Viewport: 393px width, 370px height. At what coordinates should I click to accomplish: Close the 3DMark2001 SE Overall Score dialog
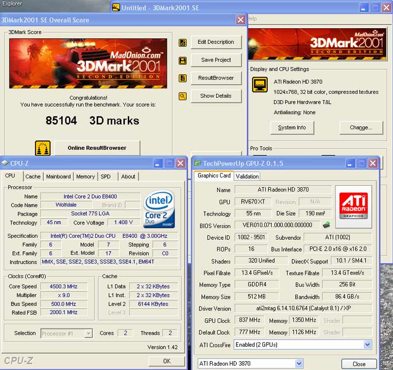[241, 20]
